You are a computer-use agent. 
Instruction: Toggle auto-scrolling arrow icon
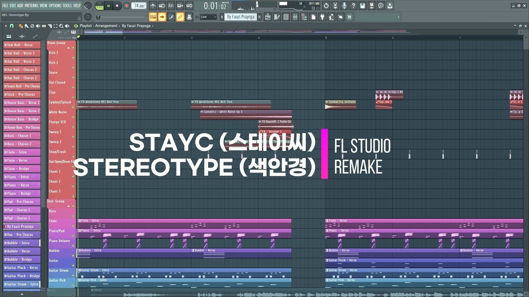pos(162,17)
